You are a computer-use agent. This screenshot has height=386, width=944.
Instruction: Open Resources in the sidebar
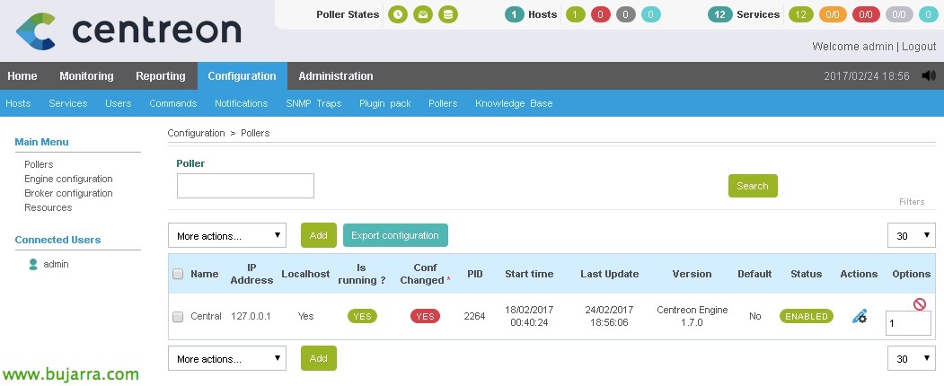click(49, 207)
